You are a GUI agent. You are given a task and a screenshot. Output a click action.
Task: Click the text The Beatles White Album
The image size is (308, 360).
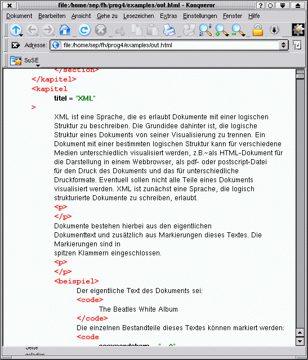click(x=138, y=309)
